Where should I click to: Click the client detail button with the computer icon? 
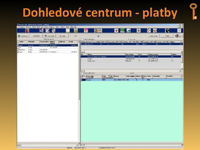coord(49,36)
